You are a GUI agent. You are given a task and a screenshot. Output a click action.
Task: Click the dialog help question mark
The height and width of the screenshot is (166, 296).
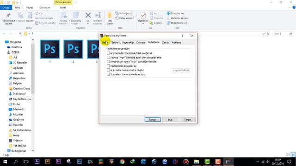[x=182, y=36]
